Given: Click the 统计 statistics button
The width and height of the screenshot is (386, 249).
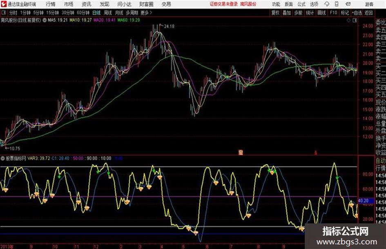Looking at the screenshot, I should point(310,13).
